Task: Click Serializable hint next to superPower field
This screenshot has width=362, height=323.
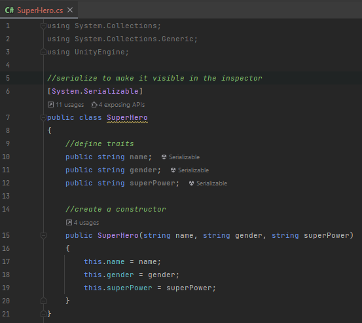Action: (208, 183)
